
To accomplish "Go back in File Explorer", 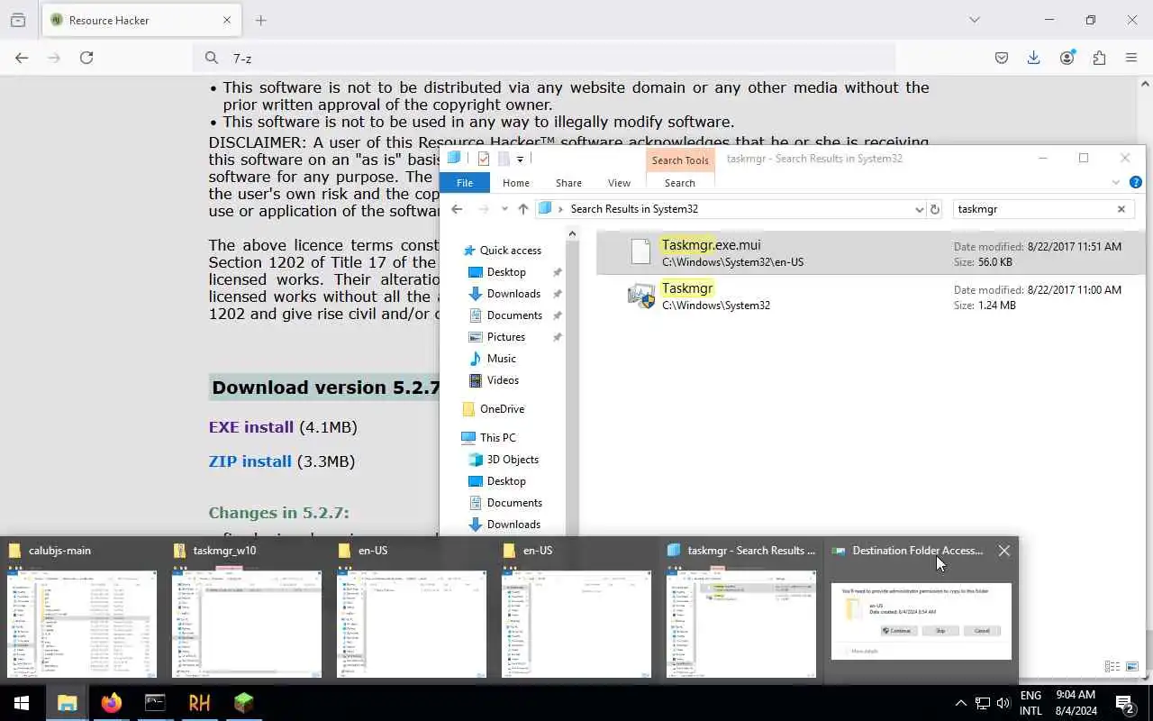I will click(457, 209).
